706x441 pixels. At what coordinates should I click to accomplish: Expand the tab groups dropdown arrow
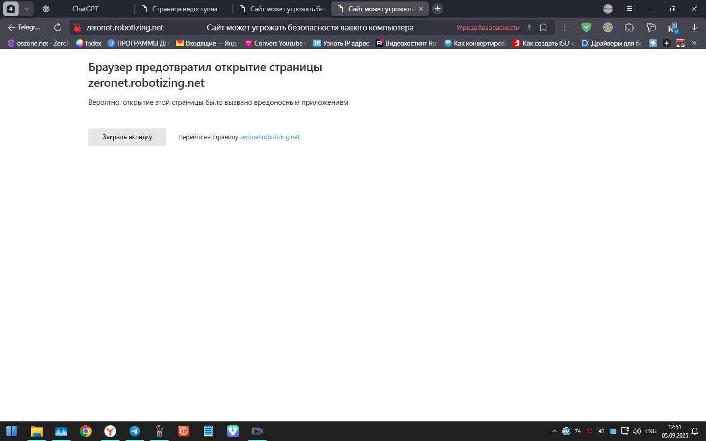[26, 9]
